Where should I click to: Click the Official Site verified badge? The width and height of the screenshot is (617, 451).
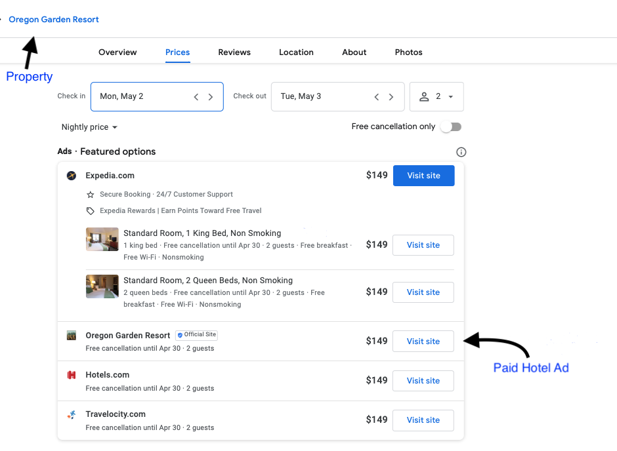click(196, 335)
